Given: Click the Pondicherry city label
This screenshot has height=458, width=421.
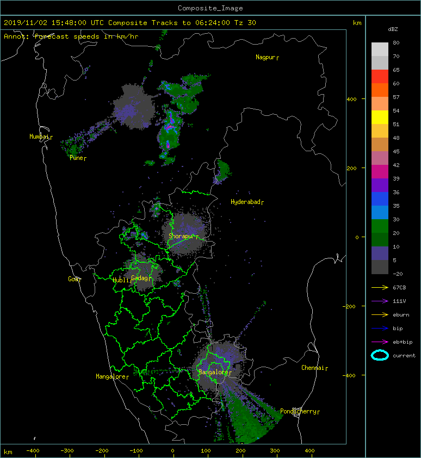Looking at the screenshot, I should pos(298,411).
